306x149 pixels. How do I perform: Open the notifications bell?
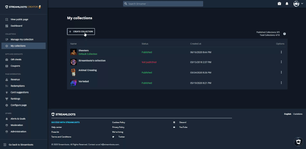coord(287,4)
